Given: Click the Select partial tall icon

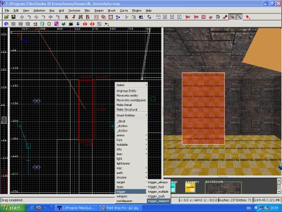Looking at the screenshot, I should pyautogui.click(x=80, y=17).
